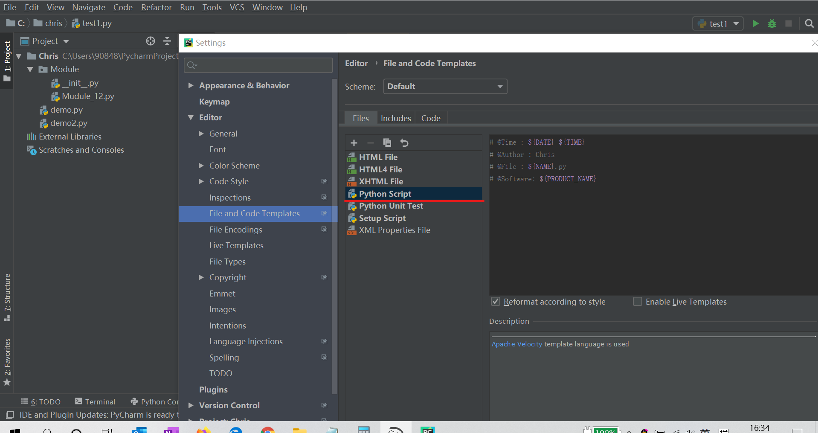Open Live Templates settings

point(236,246)
